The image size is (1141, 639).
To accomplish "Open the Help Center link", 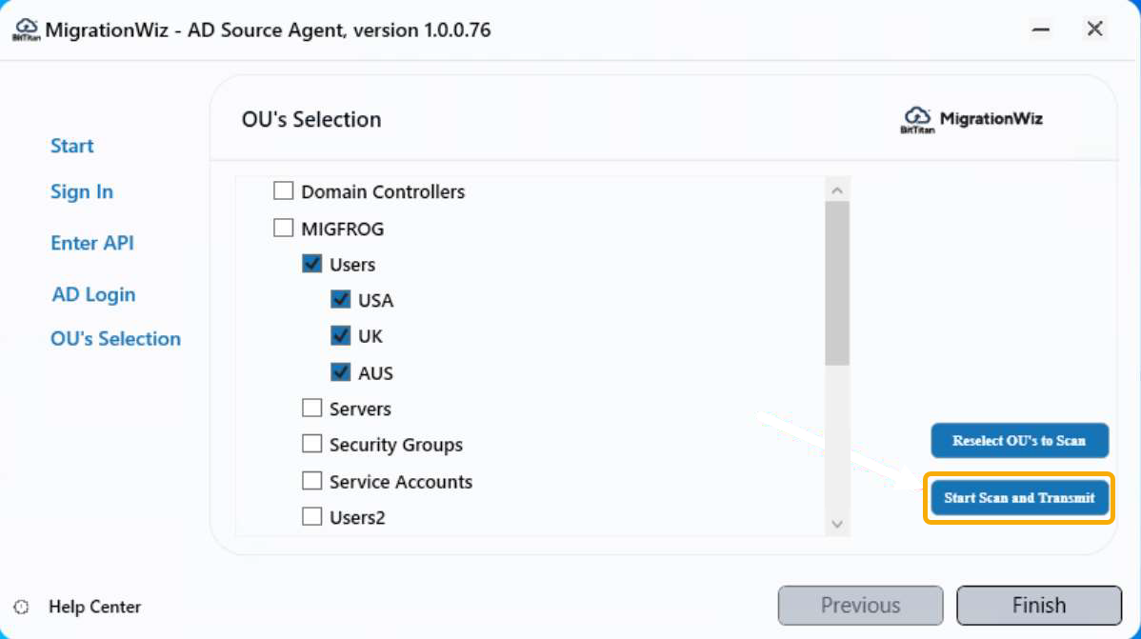I will [95, 607].
